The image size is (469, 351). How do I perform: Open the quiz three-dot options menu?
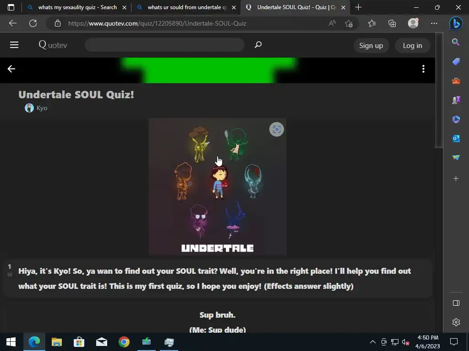pyautogui.click(x=423, y=69)
